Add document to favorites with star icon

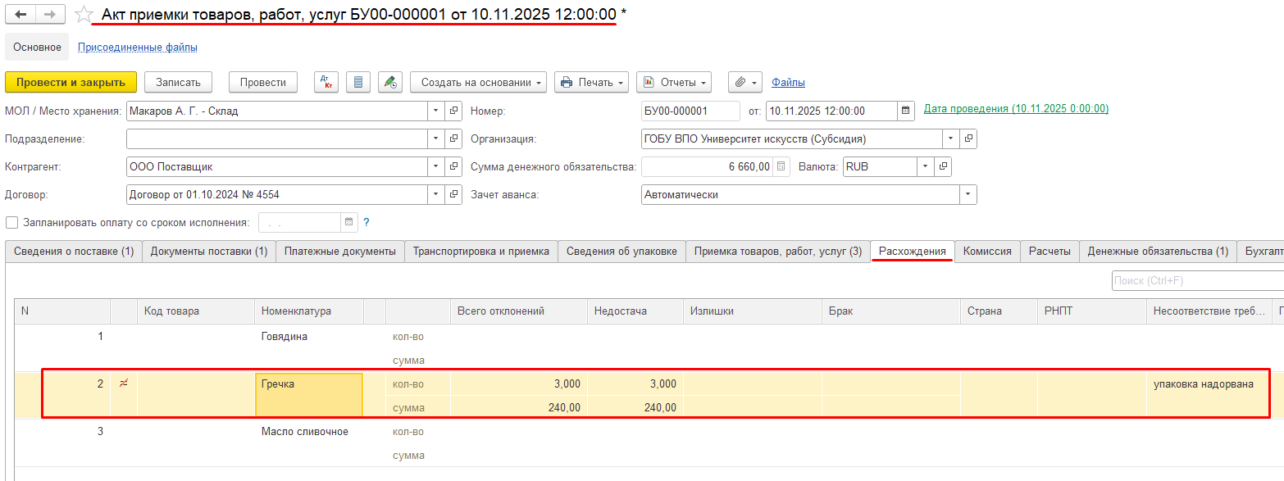(x=83, y=15)
